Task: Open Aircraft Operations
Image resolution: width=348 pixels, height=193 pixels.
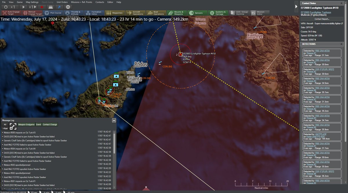Action: [135, 13]
